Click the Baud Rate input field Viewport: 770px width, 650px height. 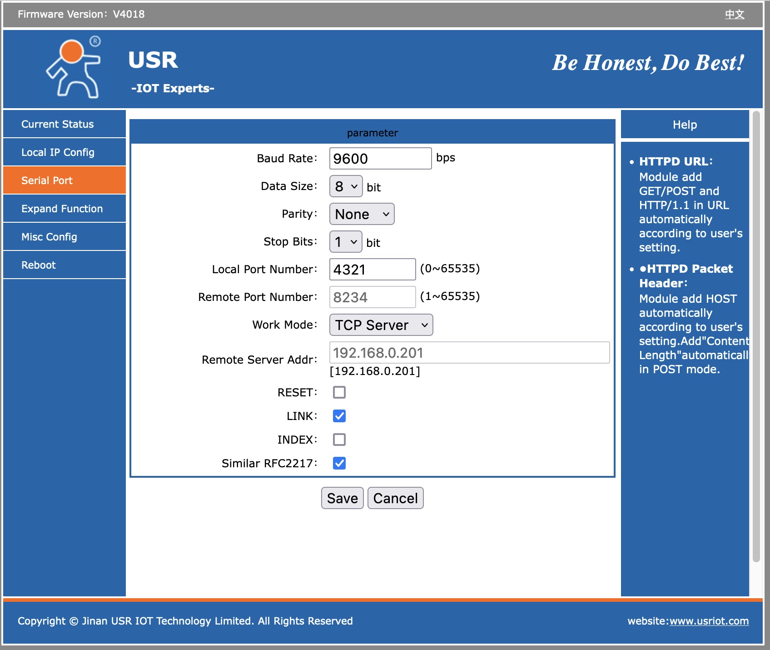click(380, 159)
